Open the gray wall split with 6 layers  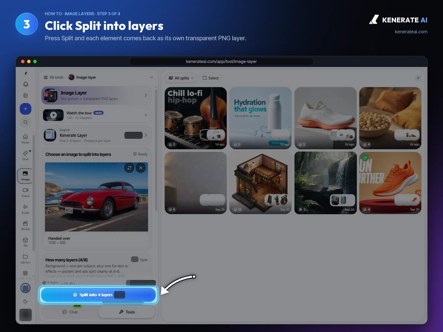pyautogui.click(x=196, y=183)
